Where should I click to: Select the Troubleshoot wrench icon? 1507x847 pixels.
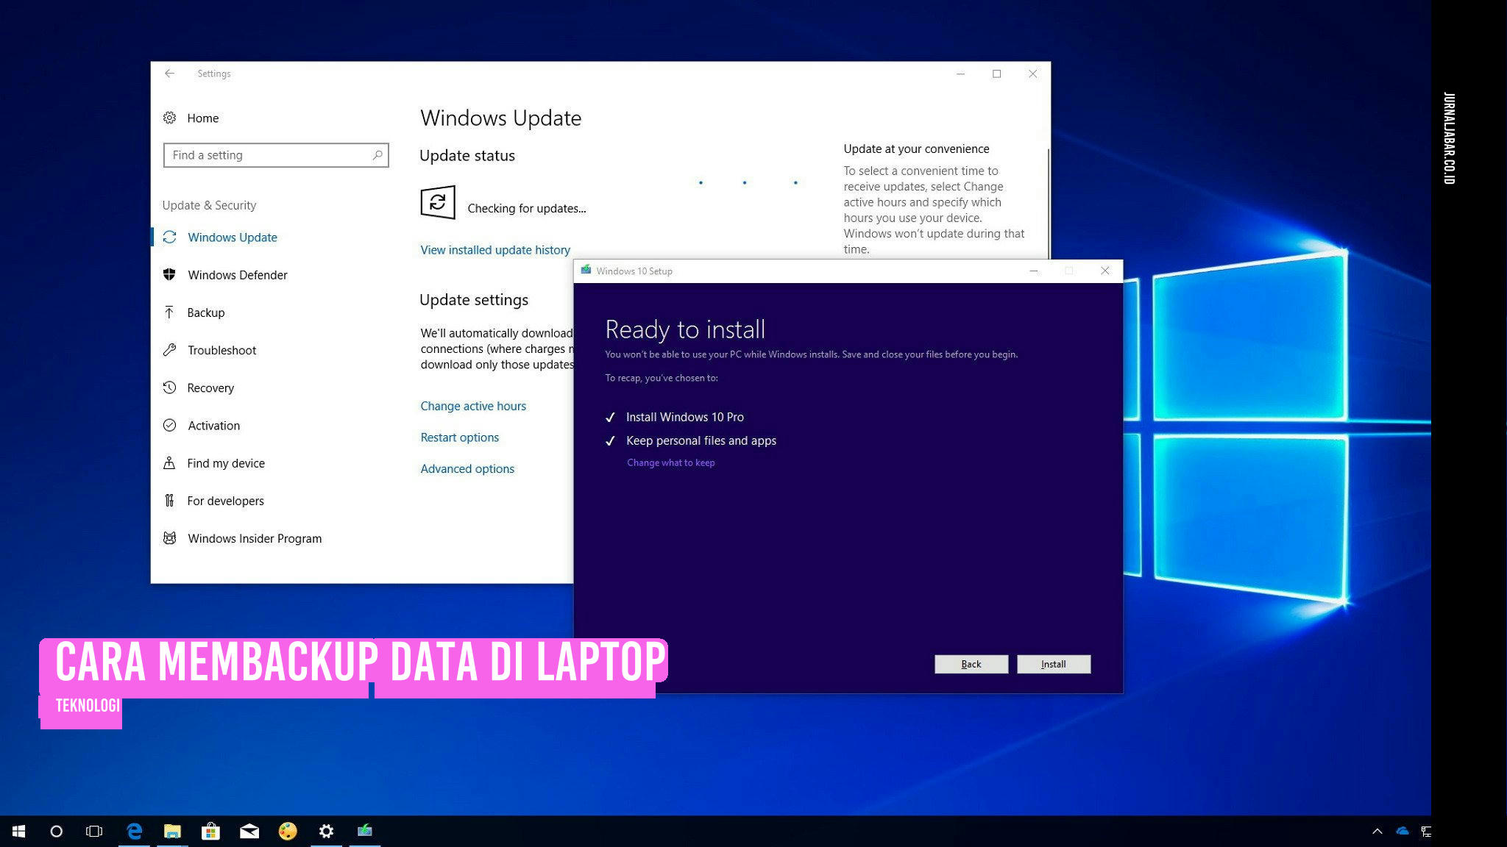point(169,350)
